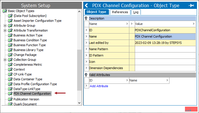The image size is (199, 113).
Task: Click the Basic Object Types folder icon
Action: [5, 11]
